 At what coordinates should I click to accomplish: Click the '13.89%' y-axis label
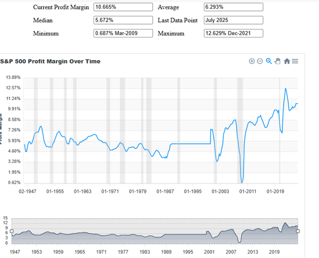point(13,77)
